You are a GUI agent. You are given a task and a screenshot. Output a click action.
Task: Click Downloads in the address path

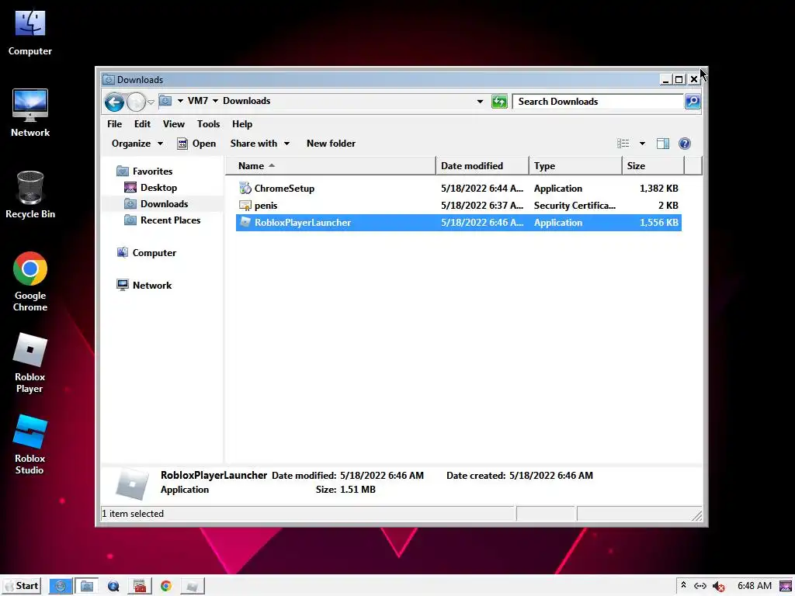[246, 101]
